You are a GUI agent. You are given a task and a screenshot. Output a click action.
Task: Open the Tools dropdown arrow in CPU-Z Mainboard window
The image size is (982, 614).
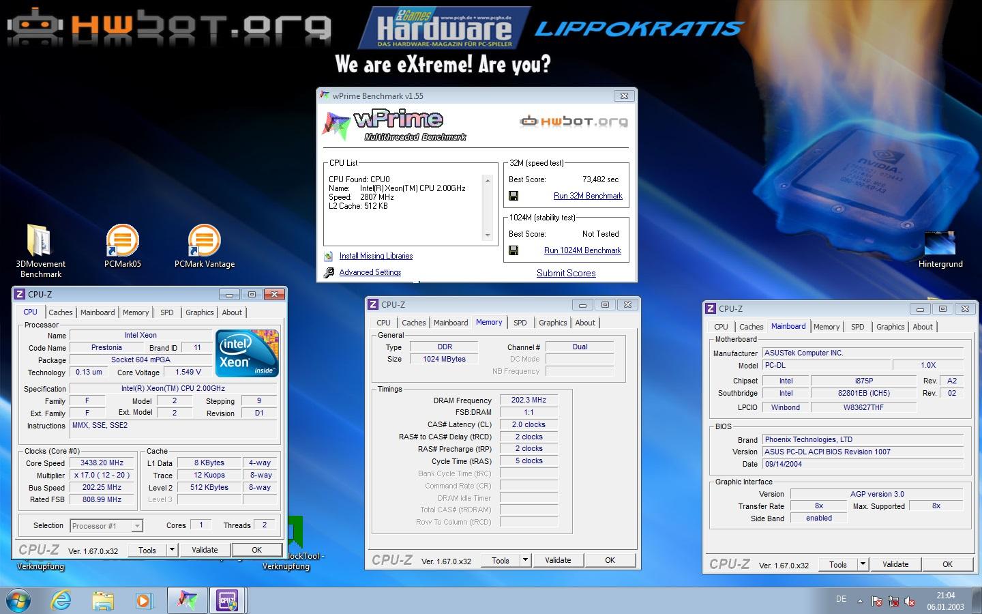click(x=863, y=564)
